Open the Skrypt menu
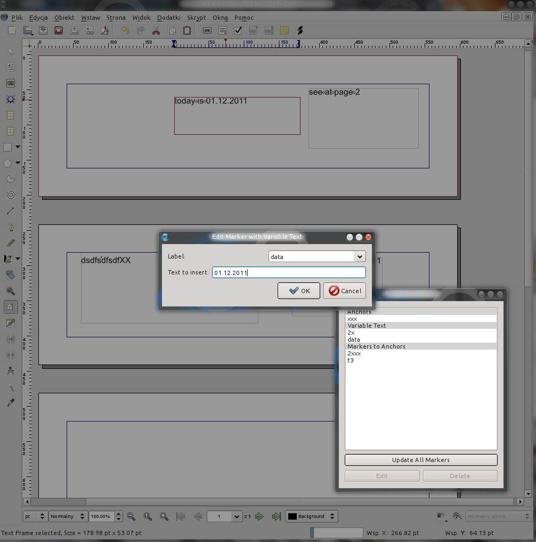Image resolution: width=536 pixels, height=542 pixels. 196,18
